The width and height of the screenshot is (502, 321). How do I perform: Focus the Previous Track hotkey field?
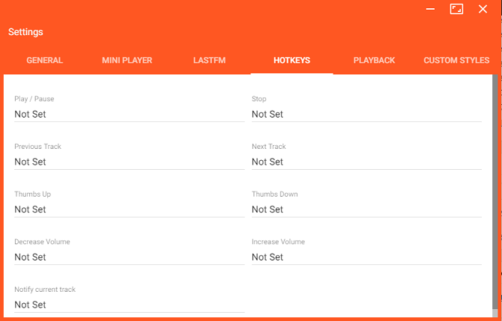129,162
